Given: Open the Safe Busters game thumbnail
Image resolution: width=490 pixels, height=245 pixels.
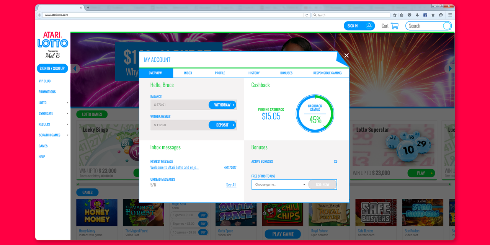Looking at the screenshot, I should click(376, 212).
